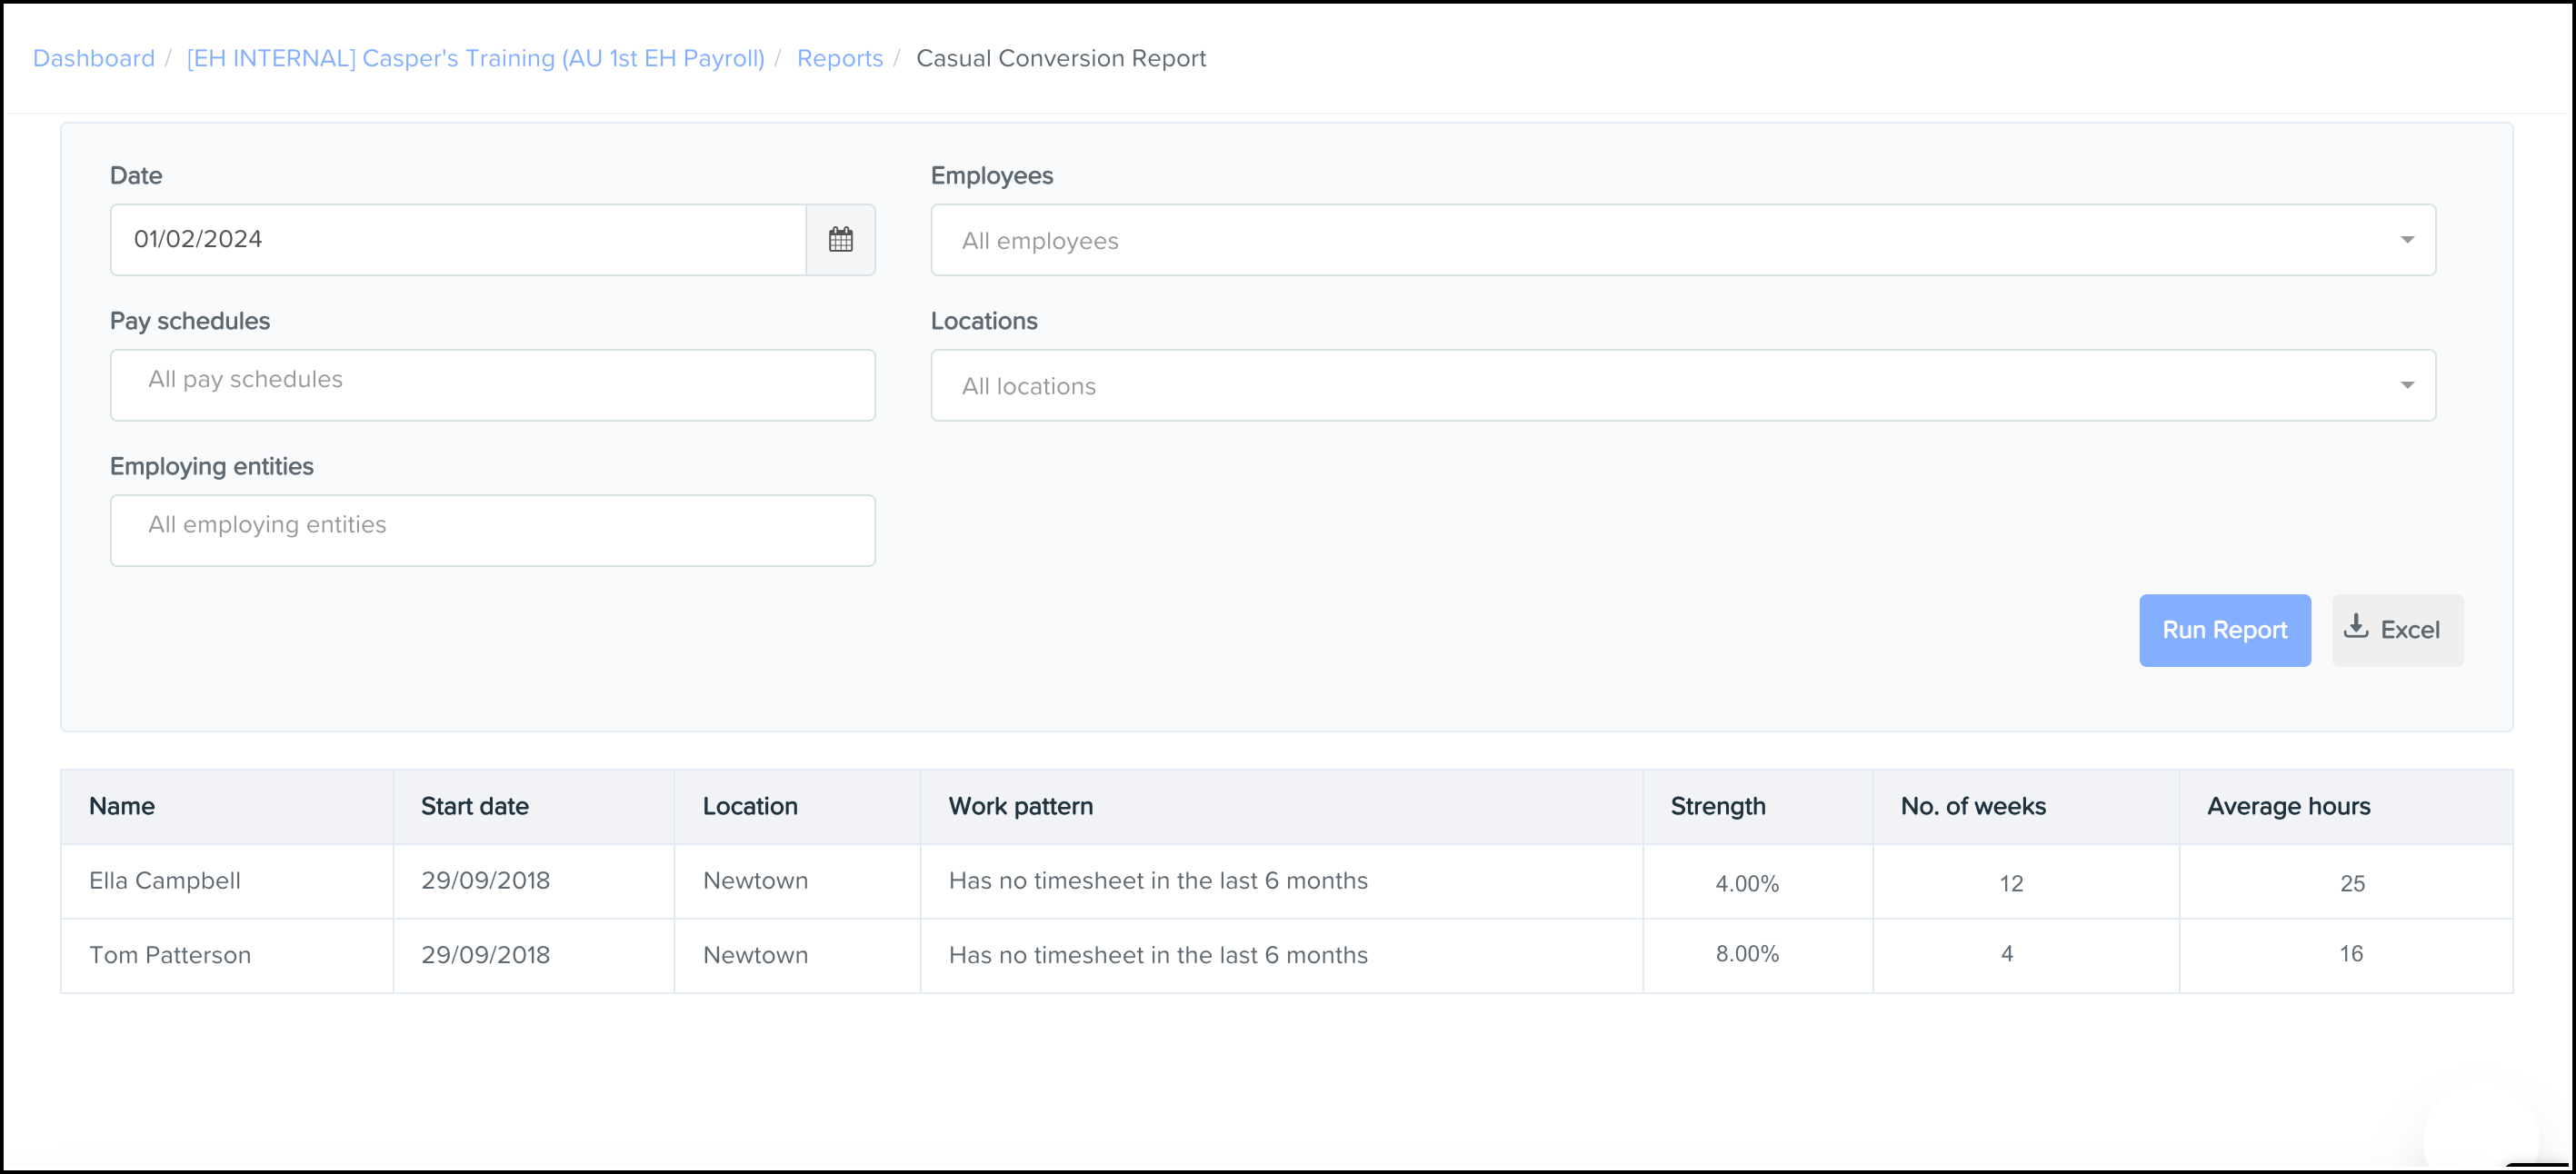Open the All employing entities selector
This screenshot has height=1174, width=2576.
click(492, 530)
